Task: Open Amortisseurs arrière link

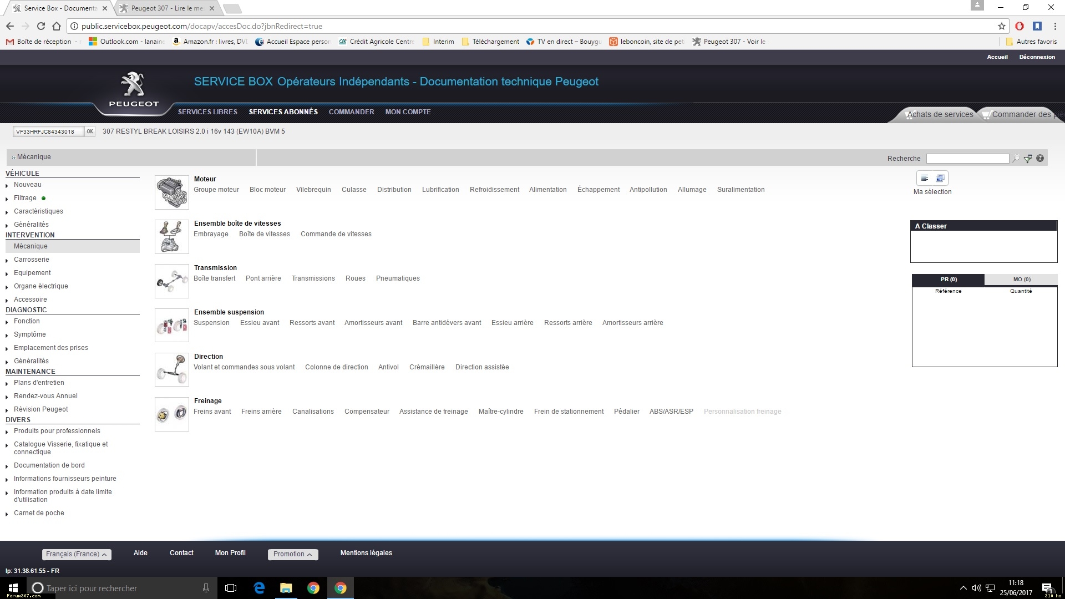Action: [632, 323]
